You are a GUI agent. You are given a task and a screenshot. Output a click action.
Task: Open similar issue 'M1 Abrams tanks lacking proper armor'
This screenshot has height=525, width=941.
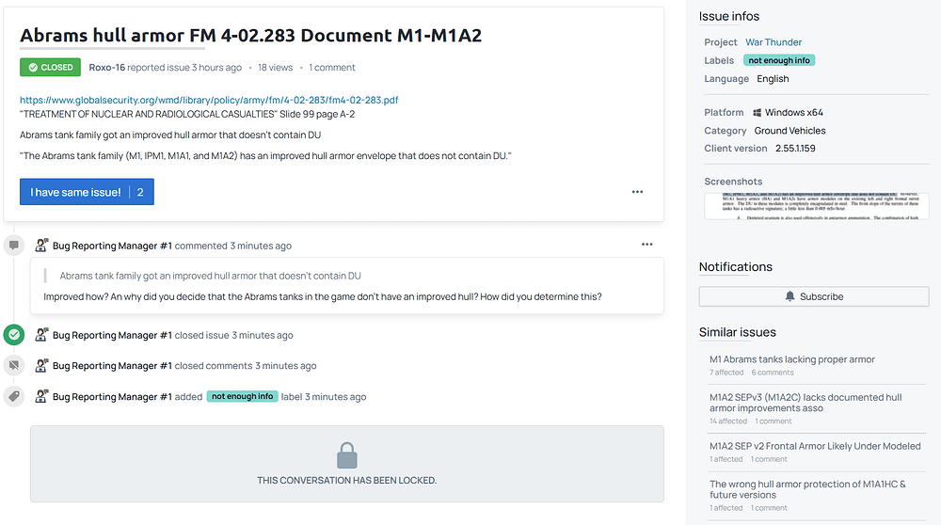[792, 359]
